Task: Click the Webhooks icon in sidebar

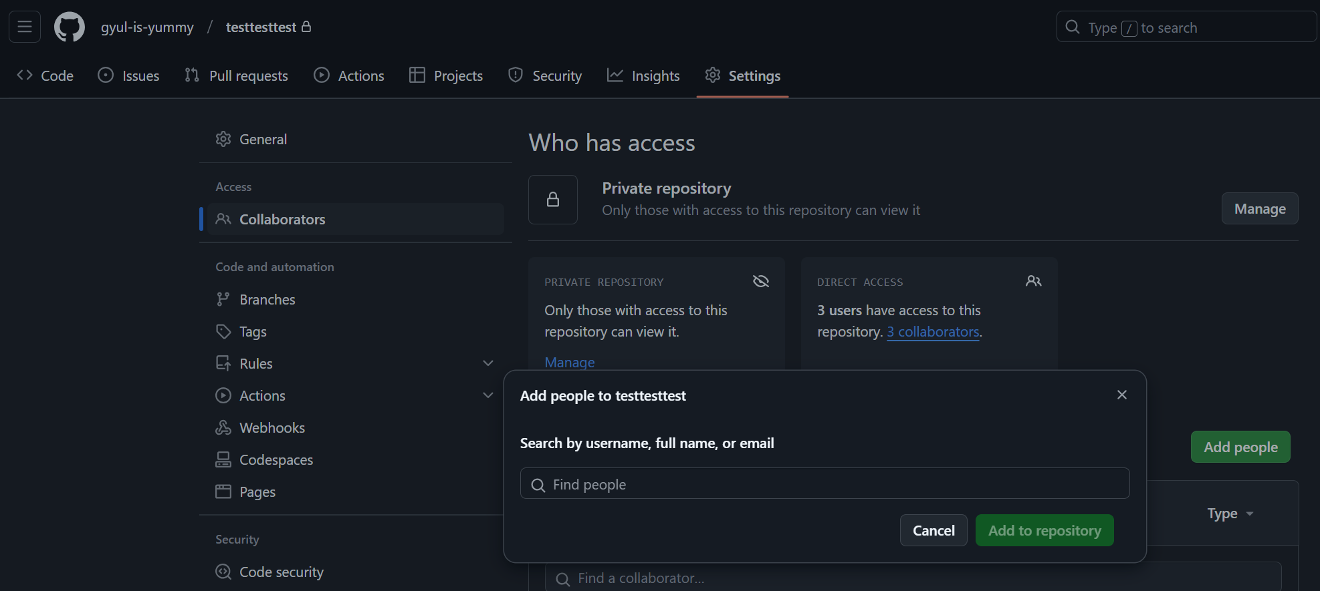Action: pos(223,427)
